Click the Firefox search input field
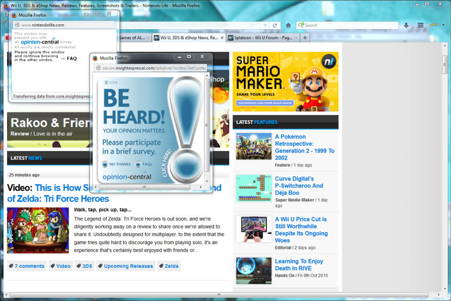This screenshot has width=451, height=301. (350, 26)
